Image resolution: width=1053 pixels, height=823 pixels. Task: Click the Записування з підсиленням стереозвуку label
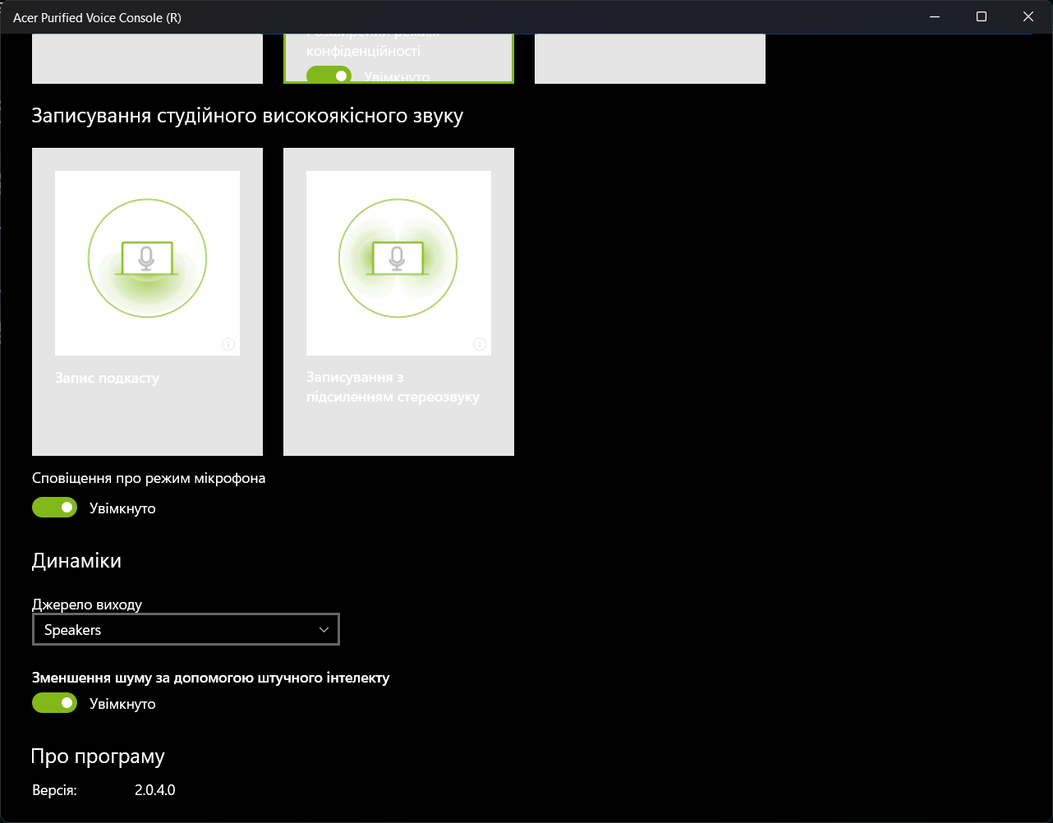click(393, 388)
